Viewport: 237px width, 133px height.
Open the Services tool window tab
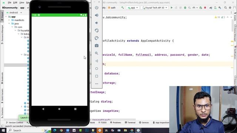point(144,122)
